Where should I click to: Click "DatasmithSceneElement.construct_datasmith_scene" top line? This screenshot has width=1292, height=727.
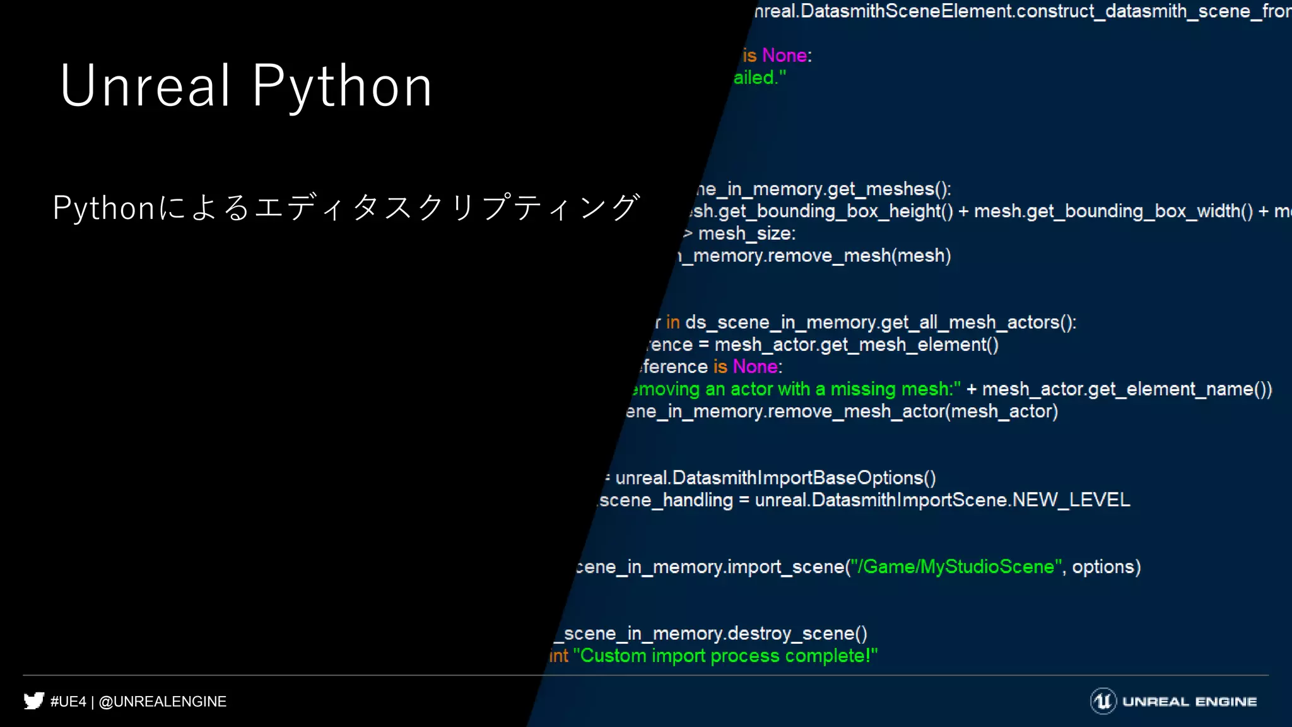point(1026,11)
